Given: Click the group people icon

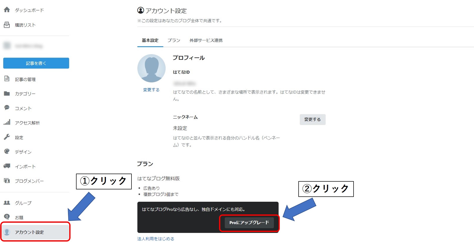Looking at the screenshot, I should coord(7,203).
